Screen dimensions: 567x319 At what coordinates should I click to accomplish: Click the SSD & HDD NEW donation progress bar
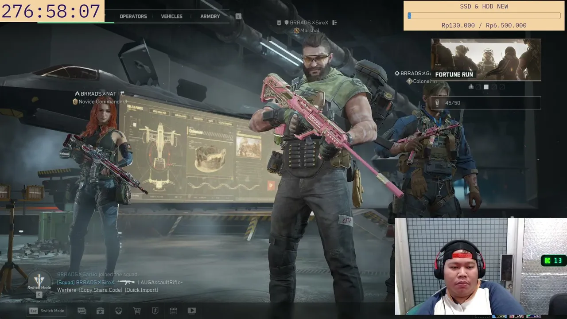[x=484, y=16]
